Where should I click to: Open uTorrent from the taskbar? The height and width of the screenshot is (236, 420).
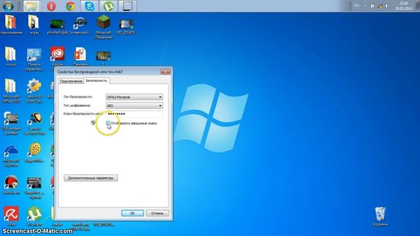[108, 6]
